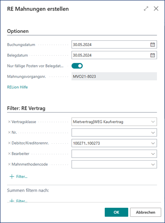
Task: Open the Mahnmethodencode dropdown arrow
Action: click(153, 164)
